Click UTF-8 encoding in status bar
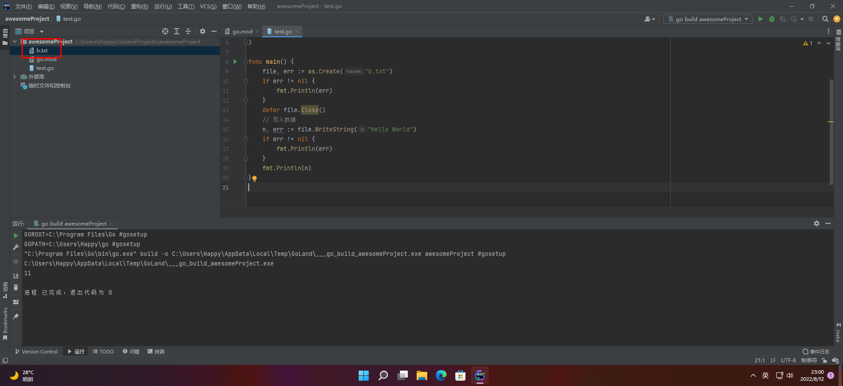Viewport: 843px width, 386px height. 788,361
